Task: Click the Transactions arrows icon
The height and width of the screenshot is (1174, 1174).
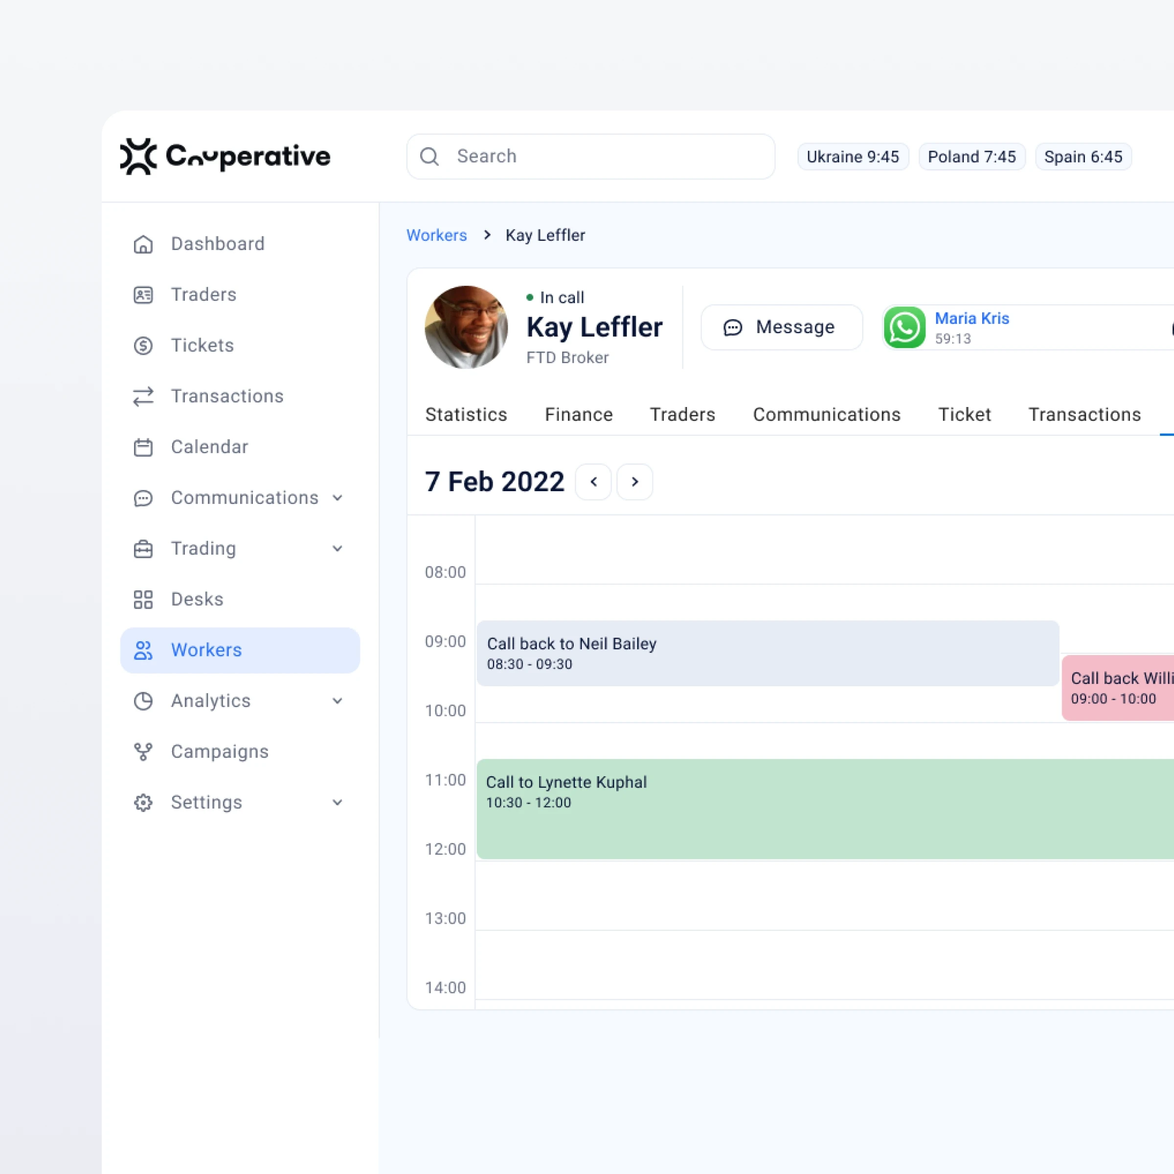Action: (143, 396)
